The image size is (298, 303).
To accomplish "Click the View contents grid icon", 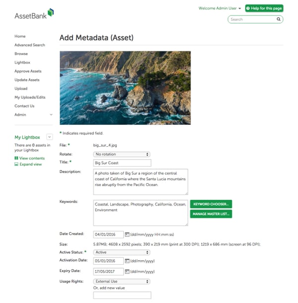I will 16,158.
